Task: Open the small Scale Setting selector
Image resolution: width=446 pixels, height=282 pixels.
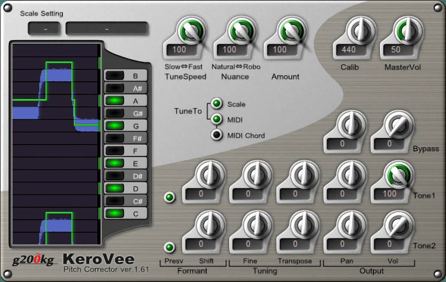Action: [x=44, y=28]
